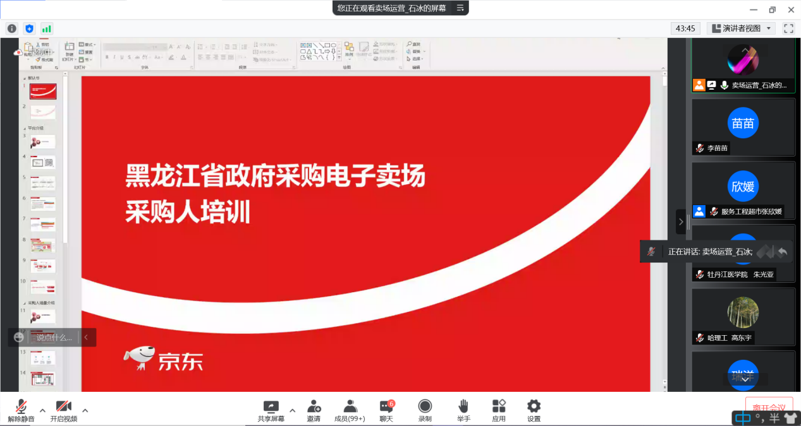
Task: Click the 说点什么 chat input field
Action: coord(54,338)
